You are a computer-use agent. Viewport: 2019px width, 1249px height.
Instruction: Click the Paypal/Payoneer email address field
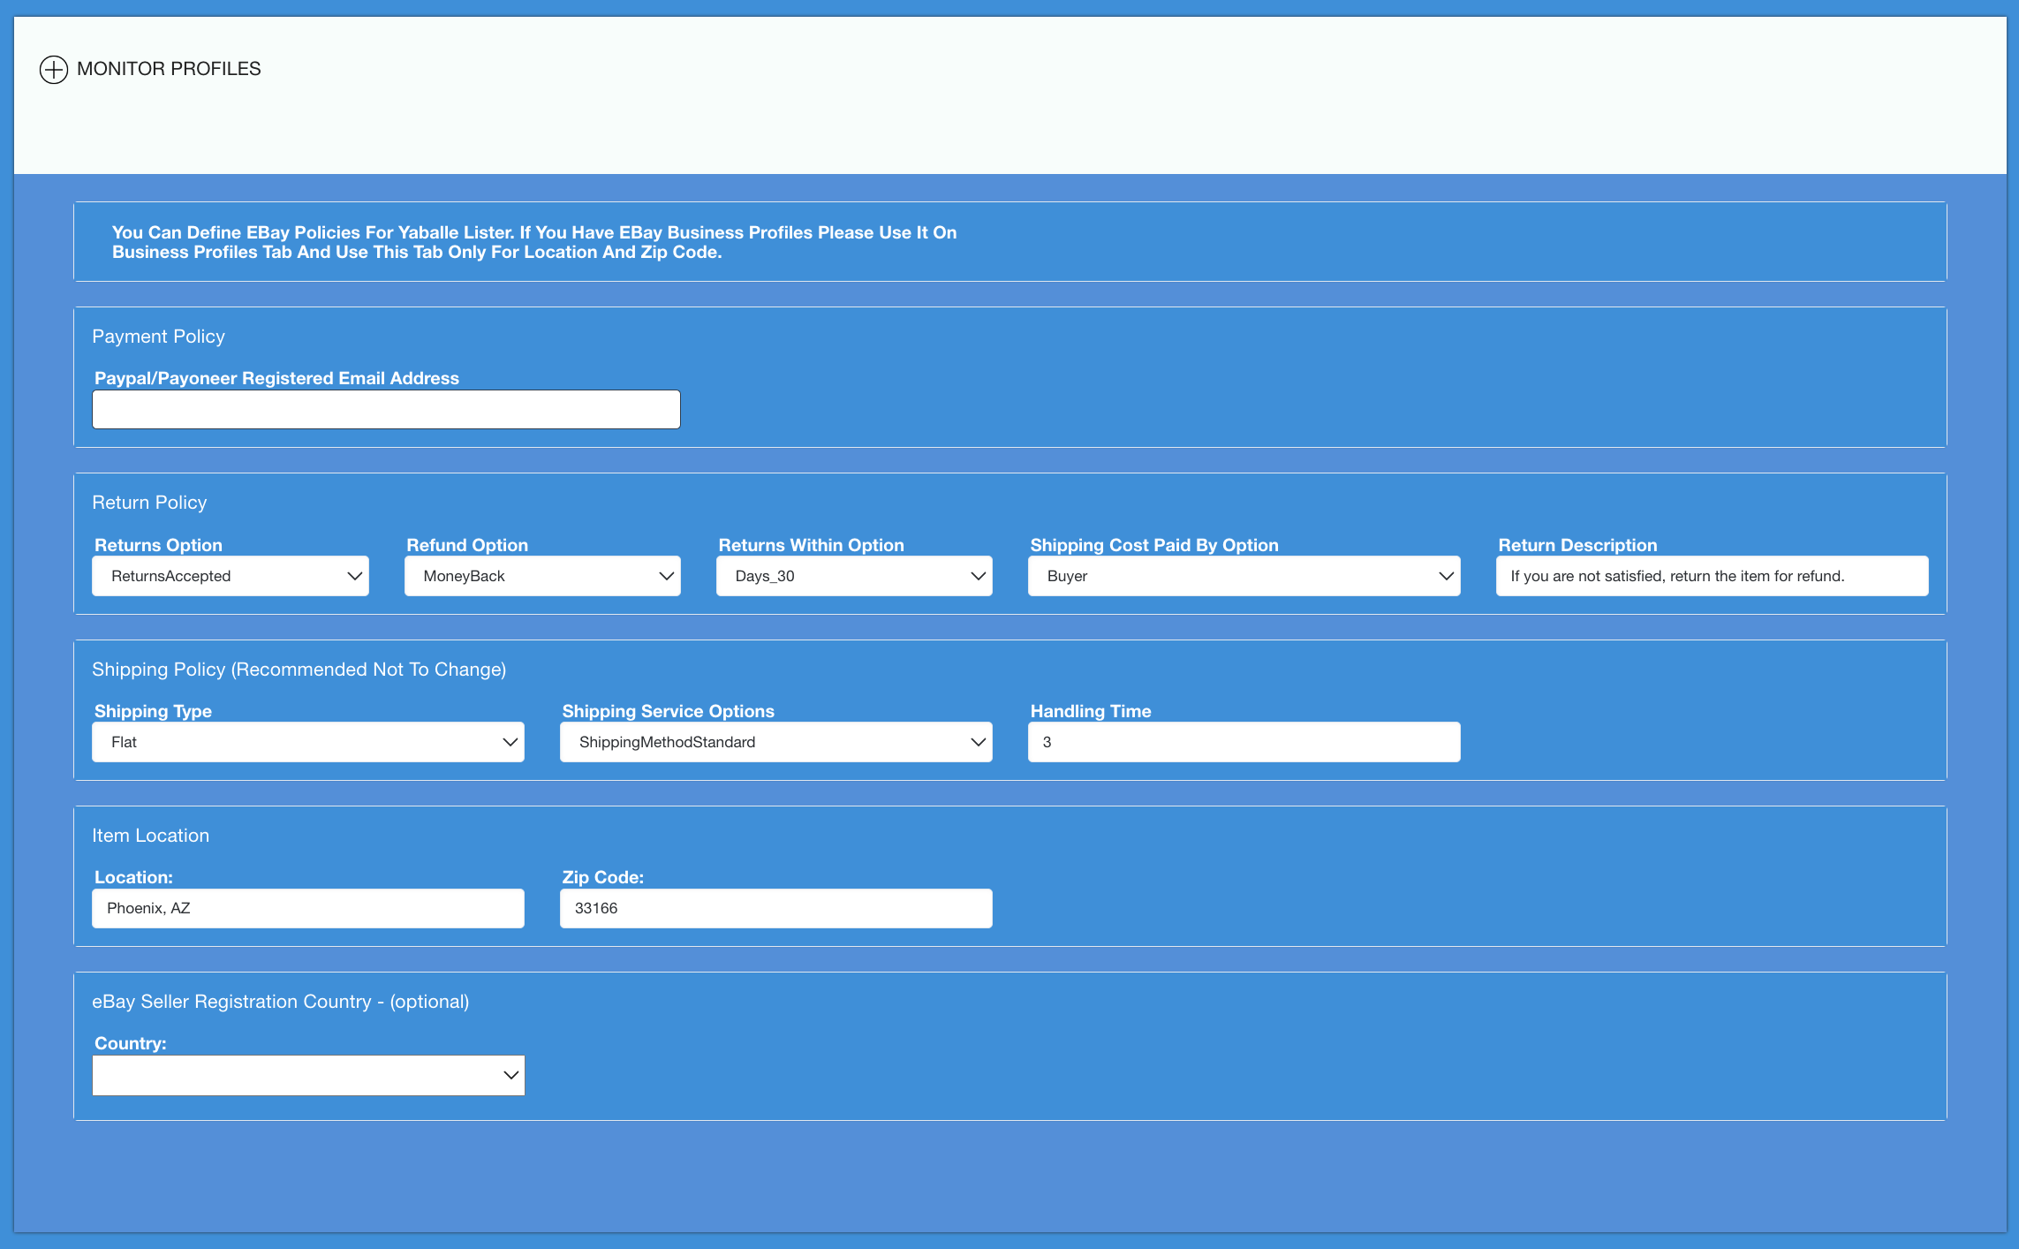pyautogui.click(x=386, y=410)
